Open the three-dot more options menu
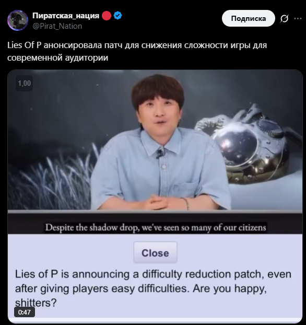306x325 pixels. [x=298, y=18]
